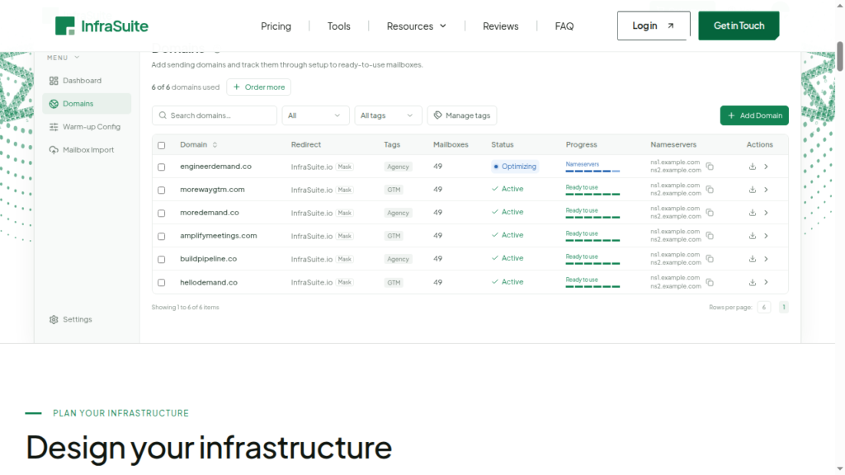
Task: Open rows per page selector showing 6
Action: 763,308
